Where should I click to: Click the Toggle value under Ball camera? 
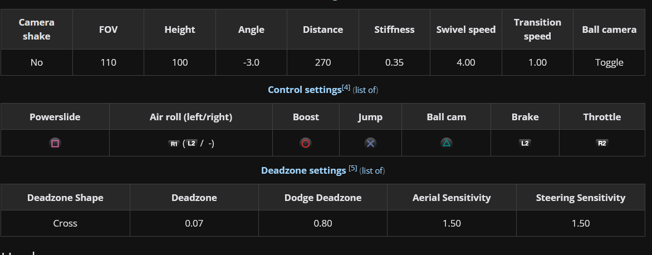tap(609, 62)
